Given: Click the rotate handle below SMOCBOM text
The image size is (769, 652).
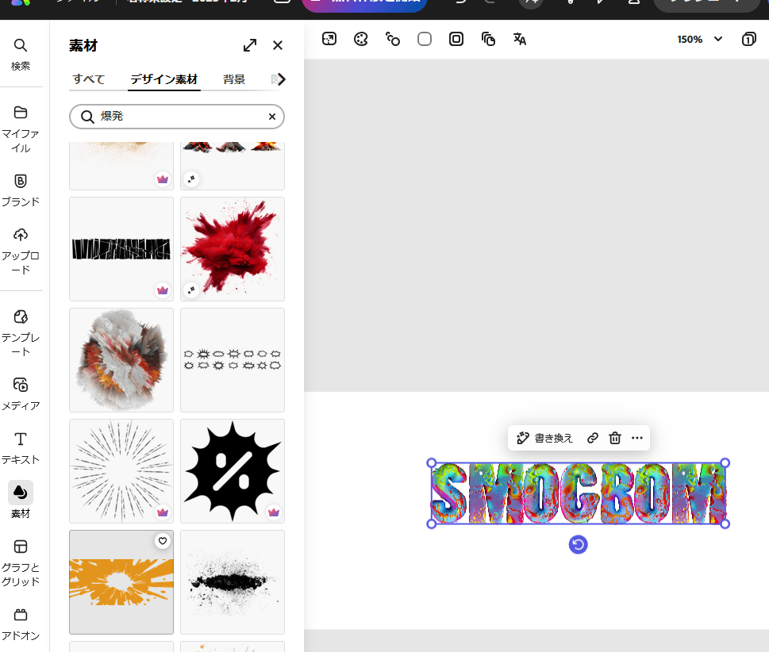Looking at the screenshot, I should (x=579, y=545).
